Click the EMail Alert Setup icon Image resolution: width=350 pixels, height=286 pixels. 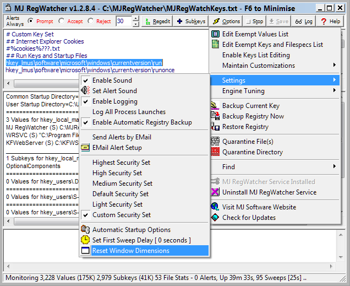coord(85,148)
